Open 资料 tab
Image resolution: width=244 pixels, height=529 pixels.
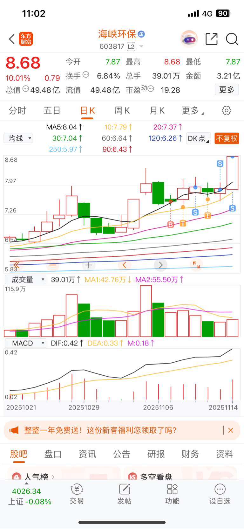(225, 454)
